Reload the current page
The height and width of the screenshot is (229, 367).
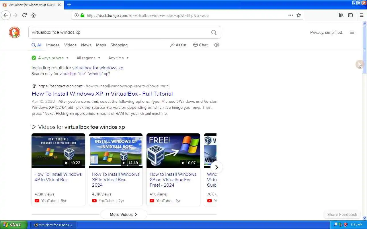24,15
